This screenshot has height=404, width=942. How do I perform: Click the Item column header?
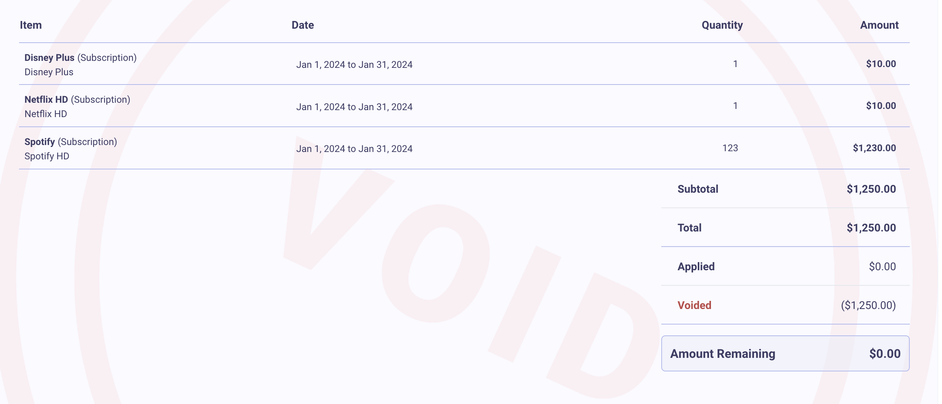31,25
